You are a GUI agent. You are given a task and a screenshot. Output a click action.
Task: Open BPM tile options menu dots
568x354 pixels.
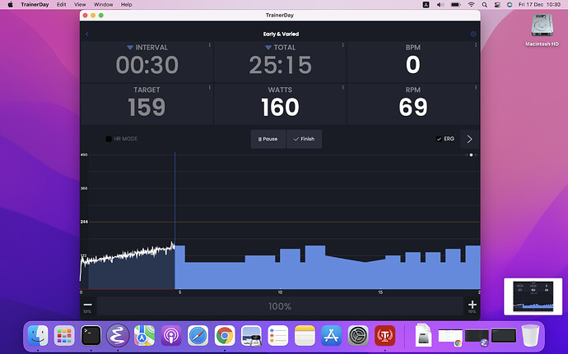coord(476,45)
